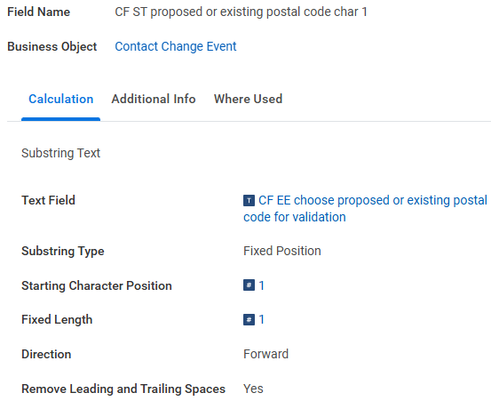491x401 pixels.
Task: Click Remove Leading and Trailing Spaces label
Action: tap(123, 389)
